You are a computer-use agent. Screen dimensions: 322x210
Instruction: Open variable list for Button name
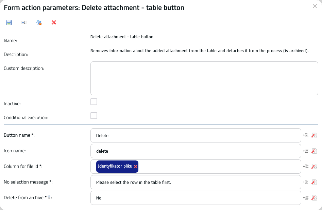pyautogui.click(x=306, y=135)
